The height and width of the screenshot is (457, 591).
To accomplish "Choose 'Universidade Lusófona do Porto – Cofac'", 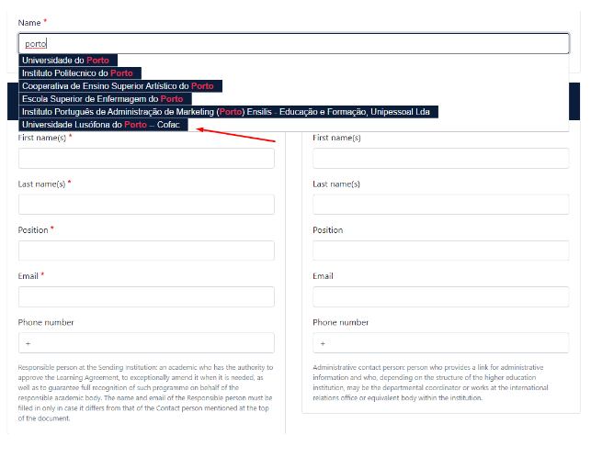I will [103, 124].
